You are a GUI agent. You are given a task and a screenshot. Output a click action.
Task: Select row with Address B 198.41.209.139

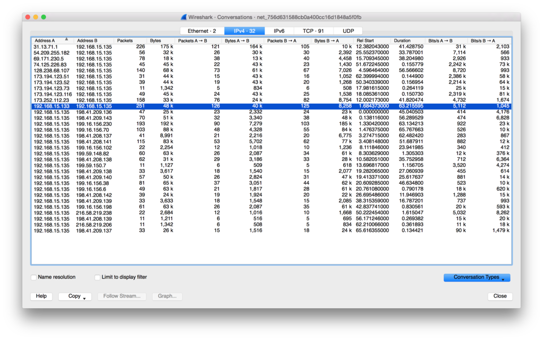[271, 201]
